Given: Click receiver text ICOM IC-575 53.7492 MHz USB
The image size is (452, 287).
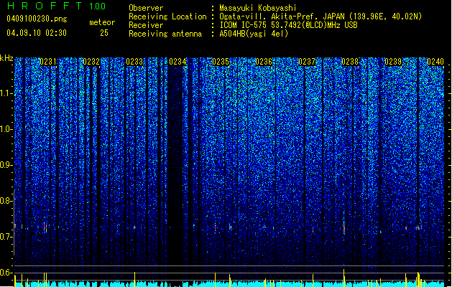Looking at the screenshot, I should tap(288, 25).
